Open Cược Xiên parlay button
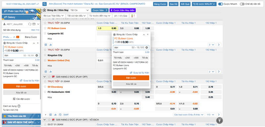This screenshot has height=127, width=265. (x=100, y=10)
